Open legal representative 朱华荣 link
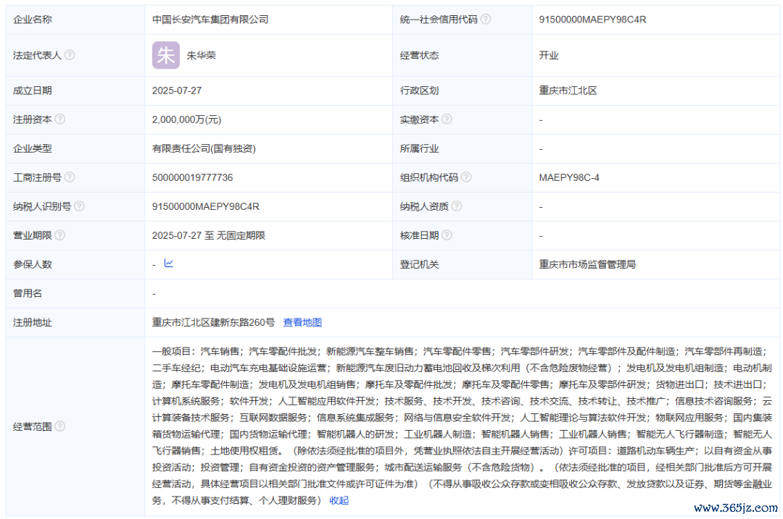The image size is (783, 519). (202, 55)
